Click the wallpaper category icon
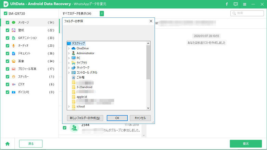This screenshot has width=267, height=150. tap(14, 30)
